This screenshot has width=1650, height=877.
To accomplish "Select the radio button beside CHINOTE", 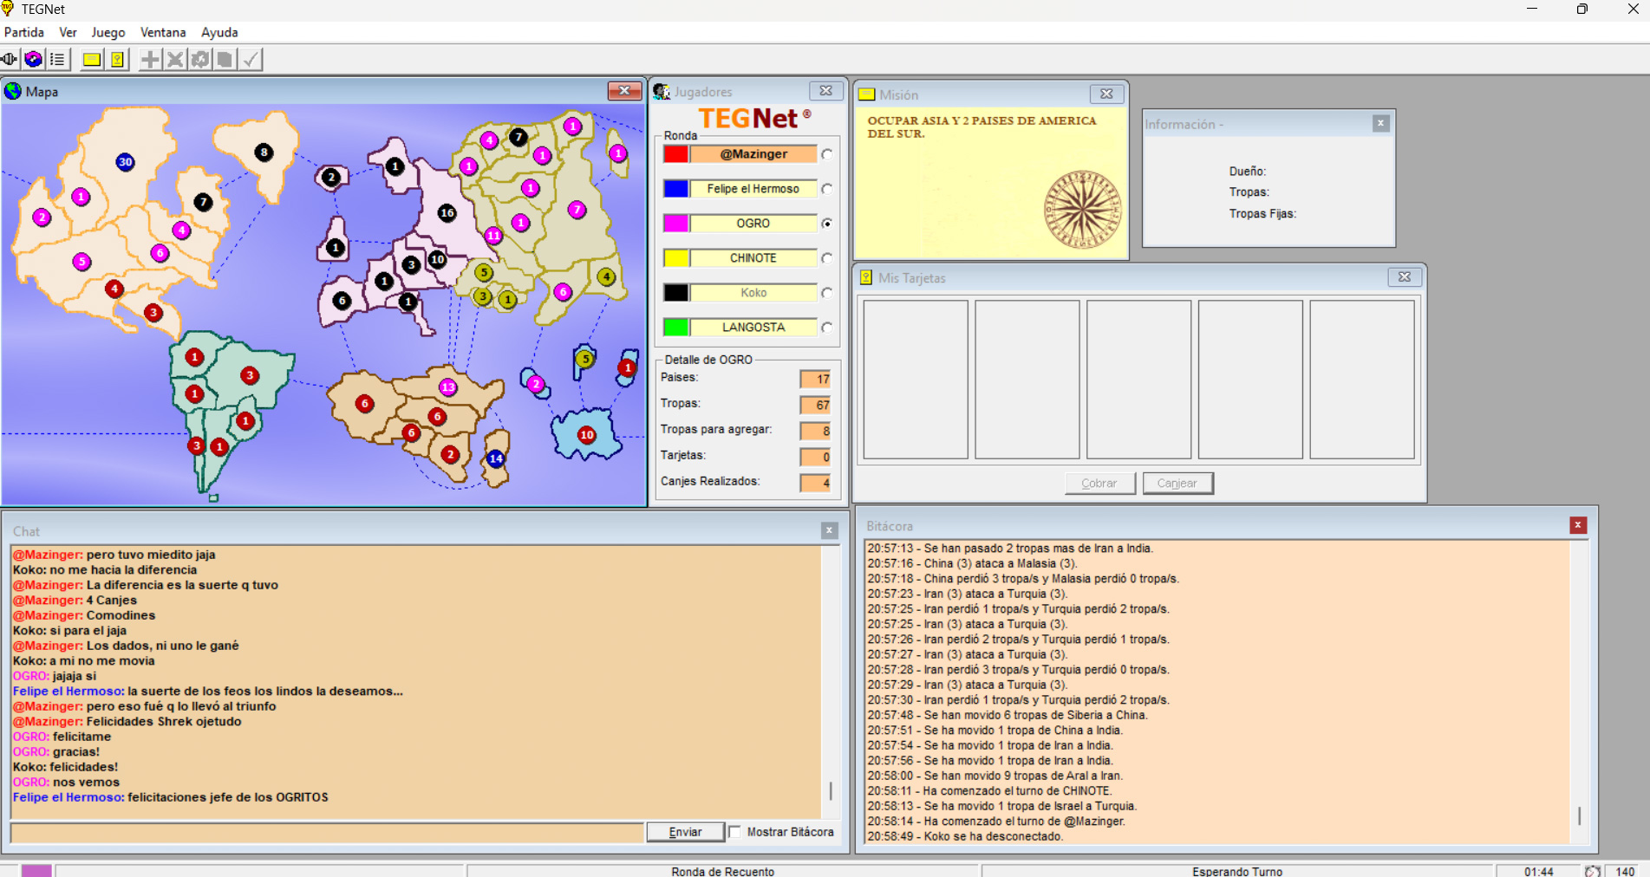I will click(x=827, y=258).
